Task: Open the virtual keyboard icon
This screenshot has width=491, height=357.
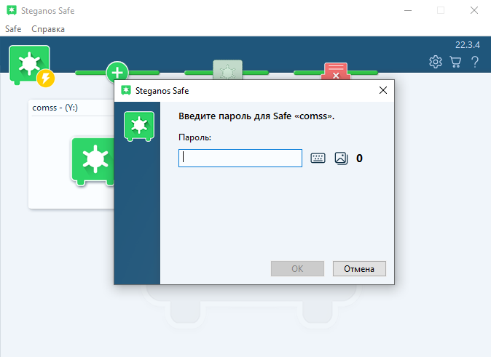Action: (318, 159)
